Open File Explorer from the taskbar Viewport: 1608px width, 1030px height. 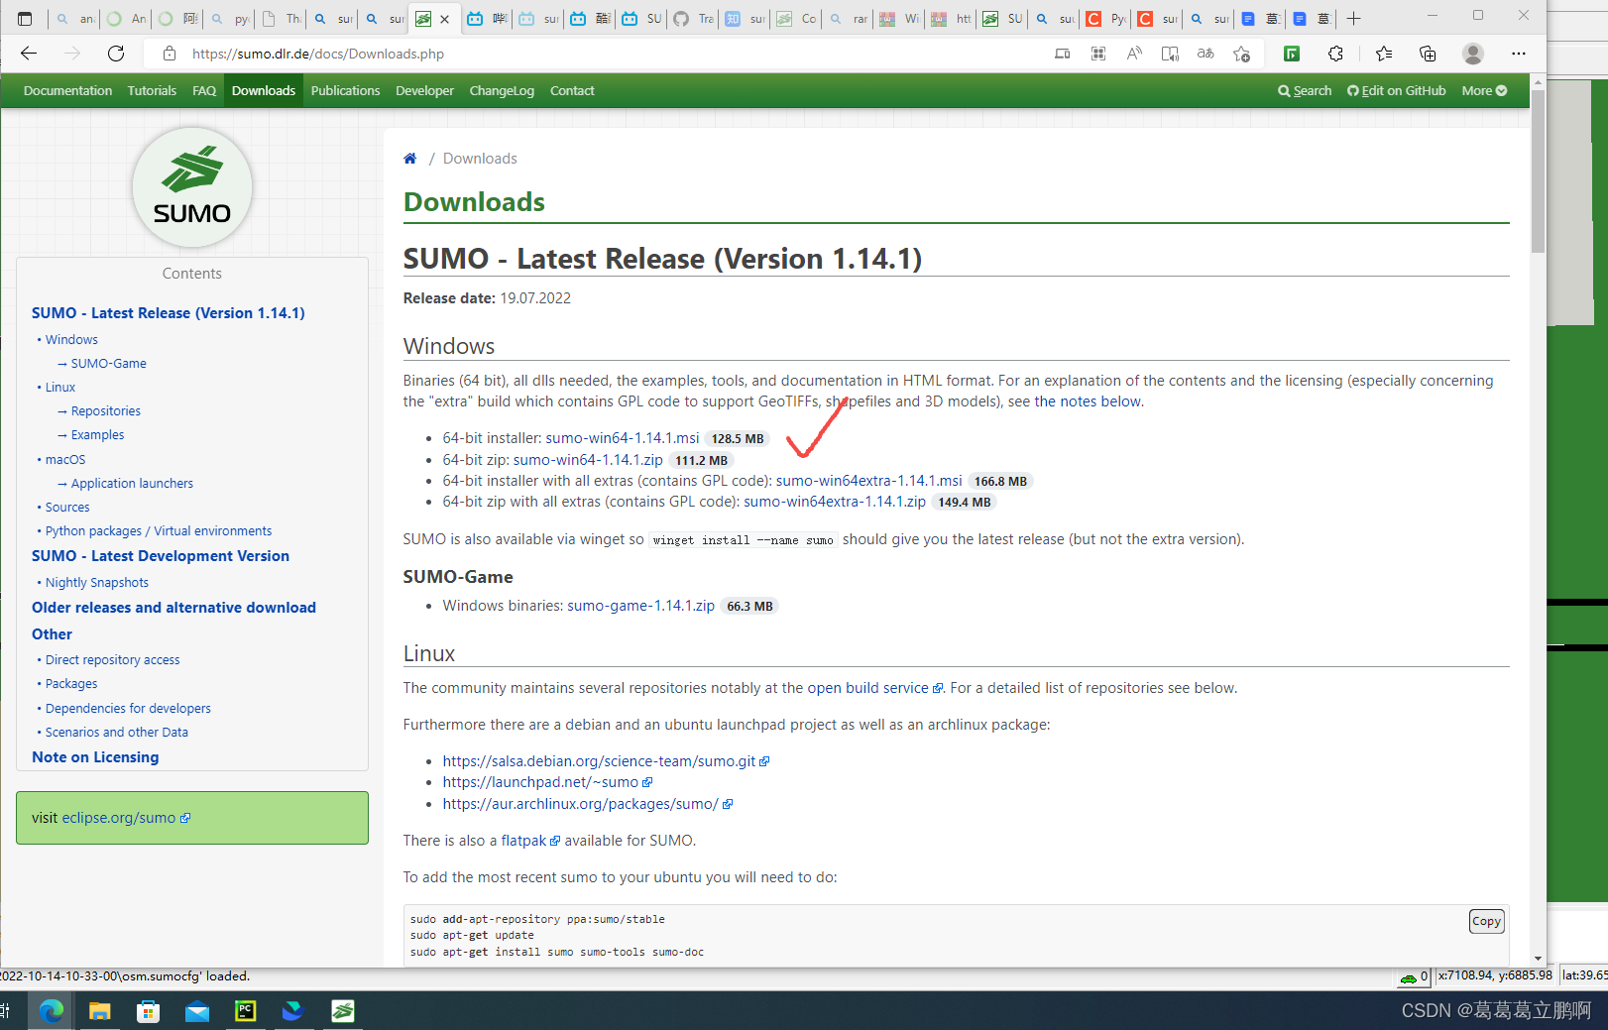click(100, 1010)
